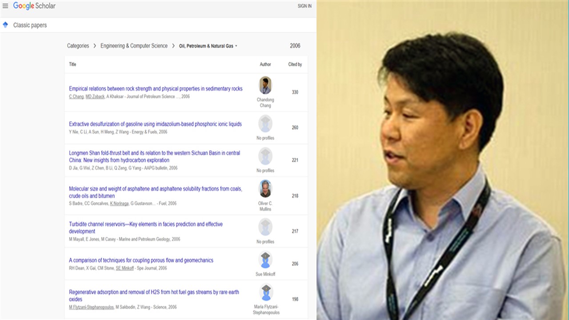Open Sue Minkoff profile name
The width and height of the screenshot is (569, 320).
(x=265, y=274)
